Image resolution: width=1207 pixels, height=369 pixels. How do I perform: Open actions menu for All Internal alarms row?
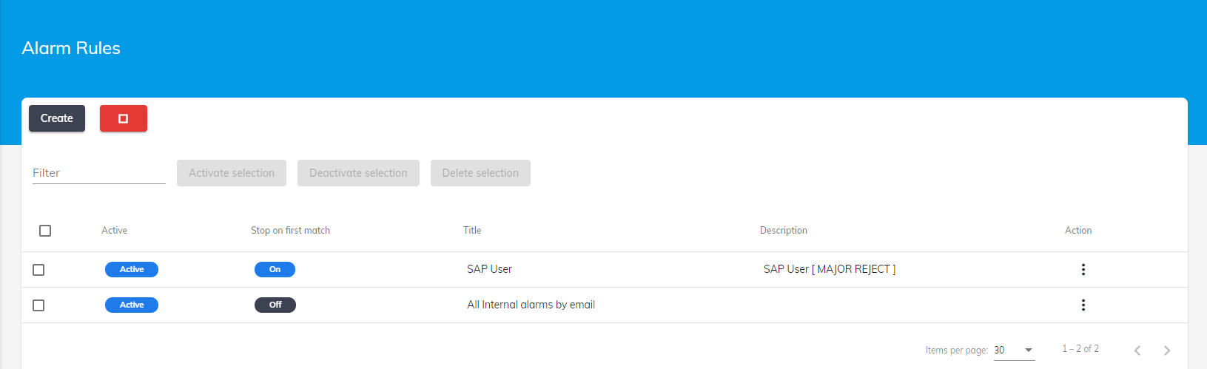(1083, 305)
